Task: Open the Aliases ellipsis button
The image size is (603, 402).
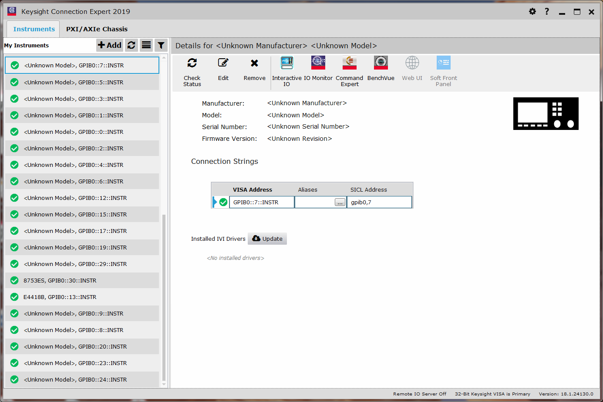Action: 340,203
